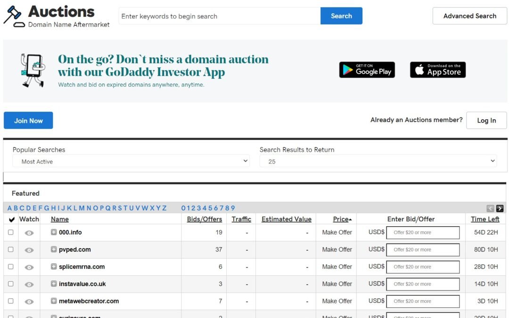Go to the next results page arrow

click(x=500, y=208)
